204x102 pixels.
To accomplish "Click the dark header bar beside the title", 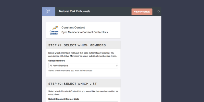I will tap(111, 11).
